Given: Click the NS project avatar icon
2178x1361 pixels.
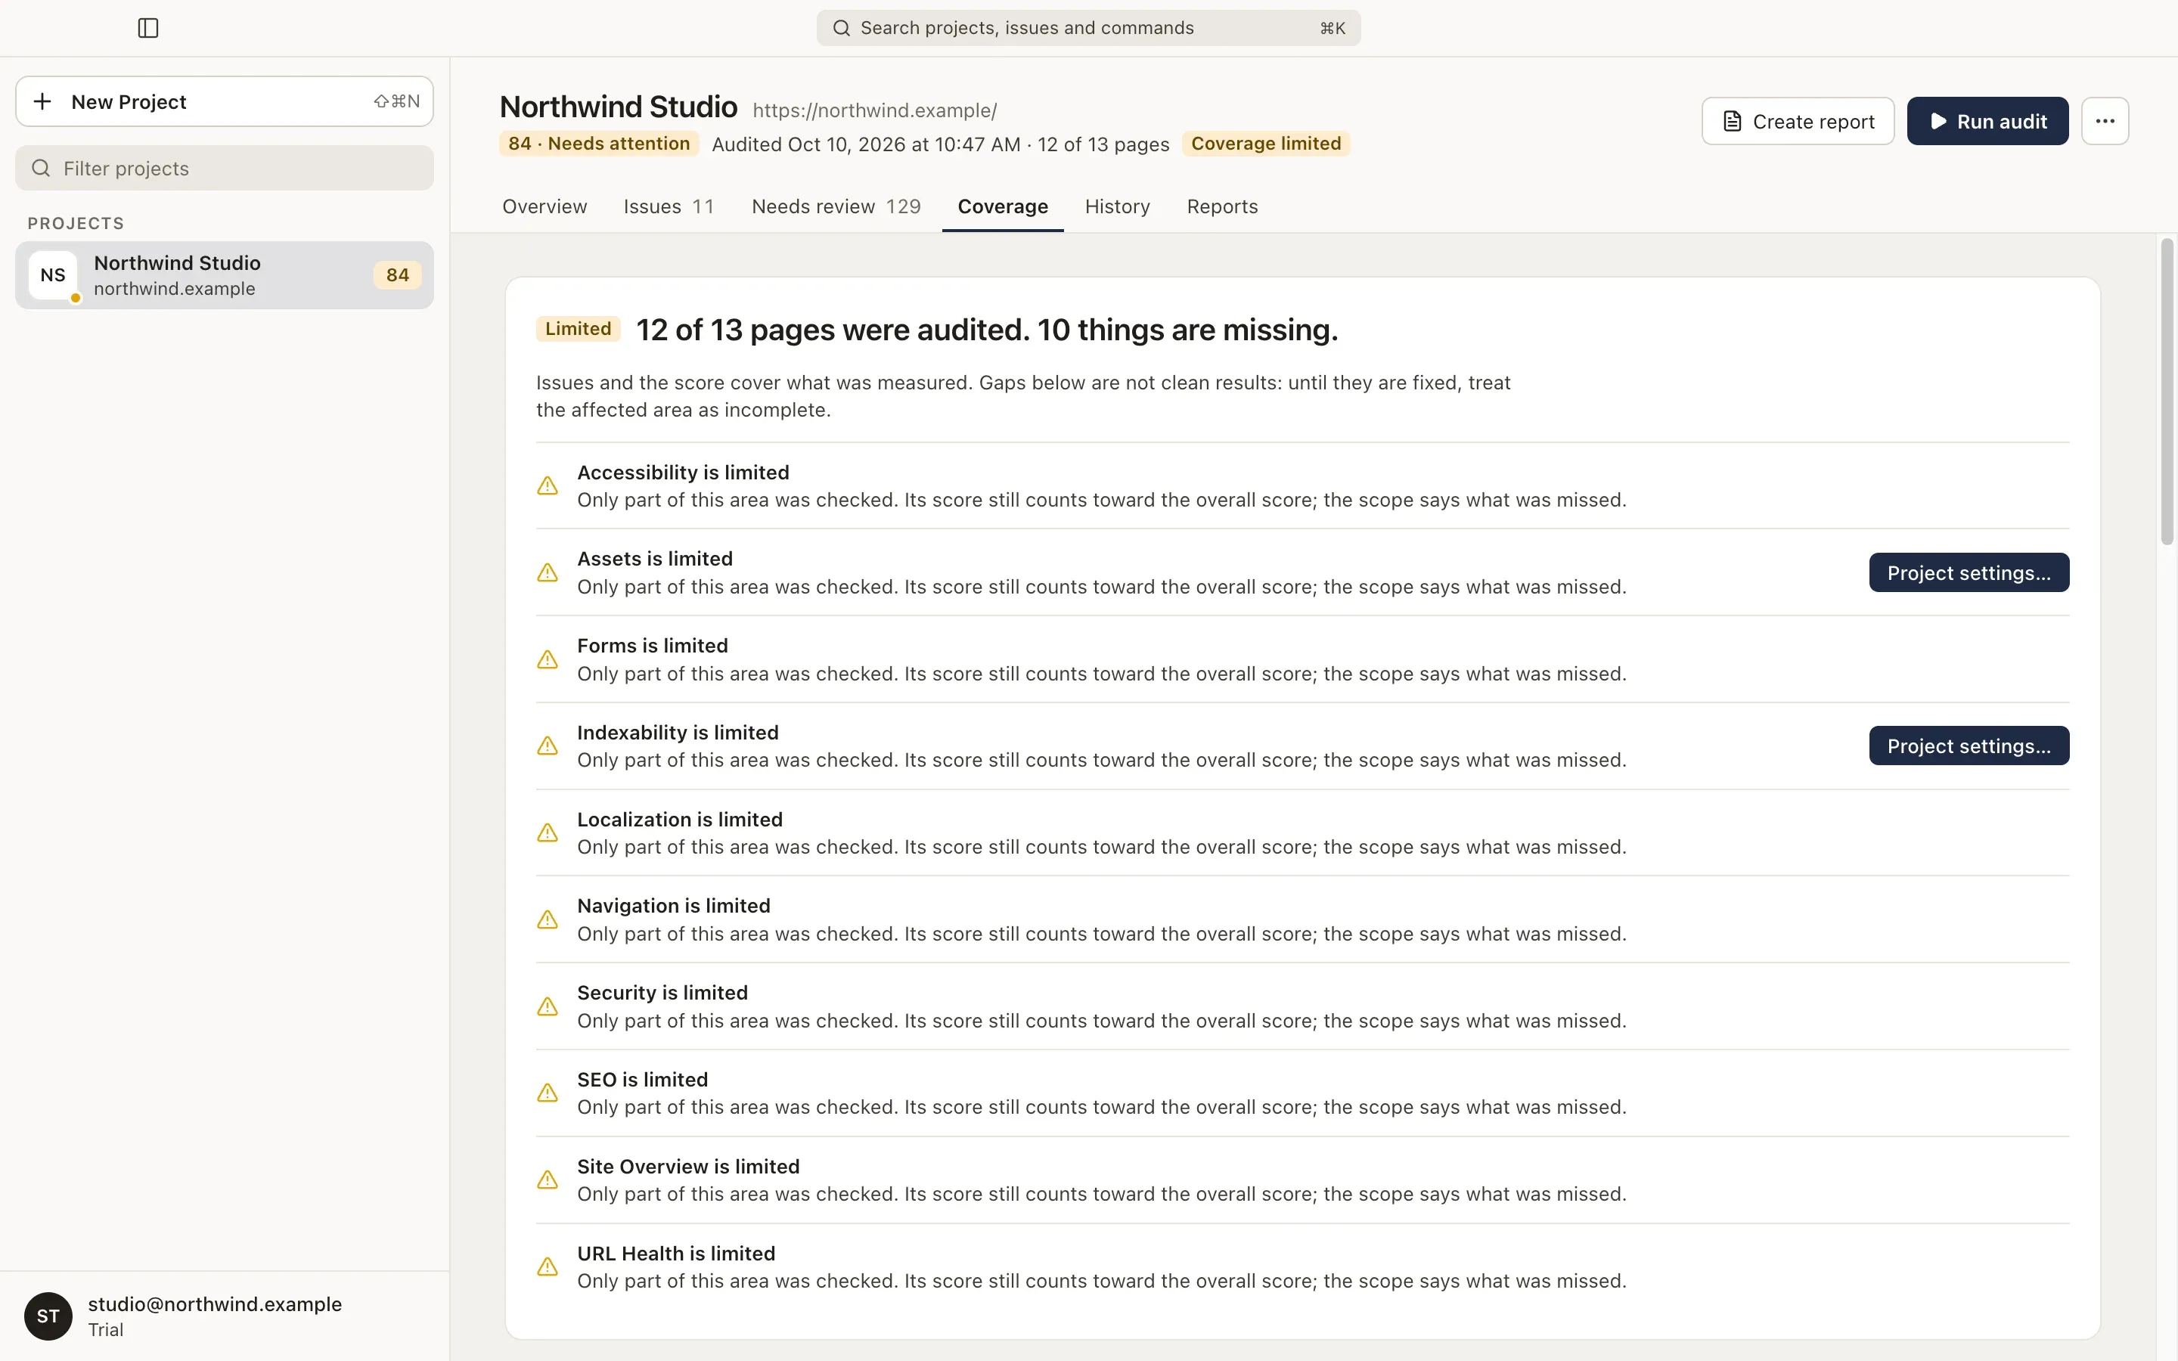Looking at the screenshot, I should point(53,275).
